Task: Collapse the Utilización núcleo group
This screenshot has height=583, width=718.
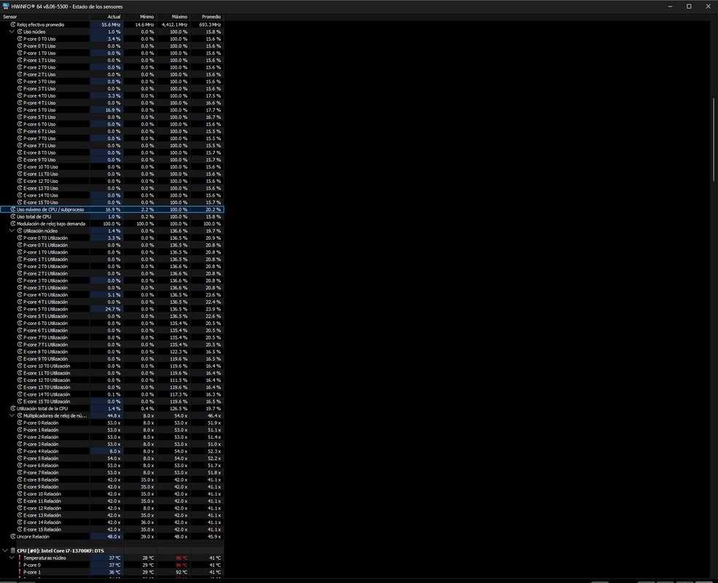Action: pyautogui.click(x=12, y=231)
